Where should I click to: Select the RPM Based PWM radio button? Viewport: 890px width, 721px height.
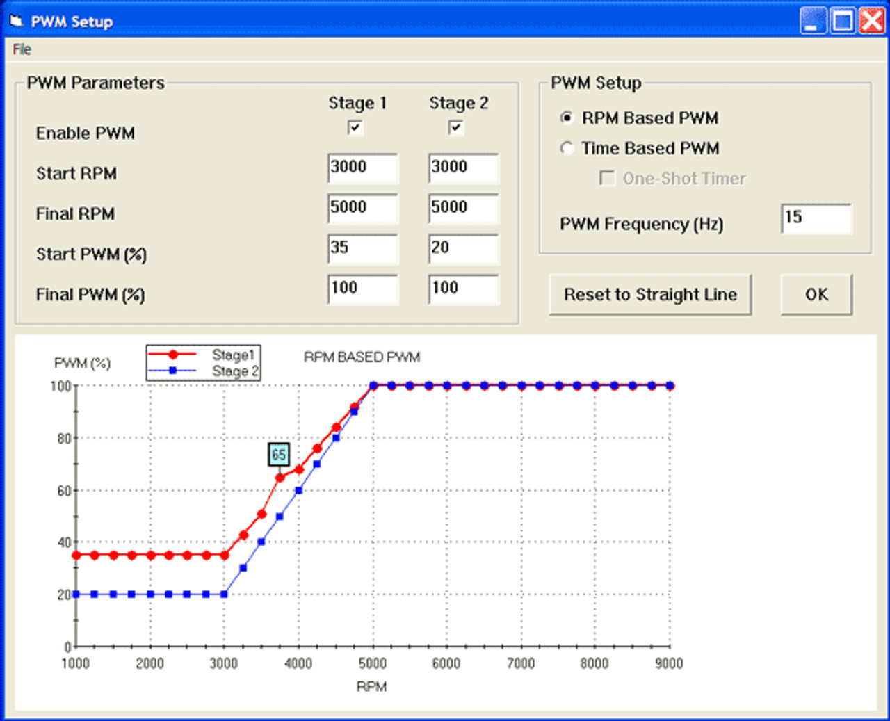pyautogui.click(x=567, y=118)
